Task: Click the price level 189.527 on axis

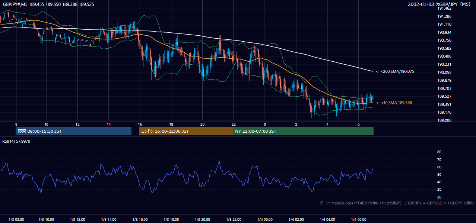Action: point(444,96)
